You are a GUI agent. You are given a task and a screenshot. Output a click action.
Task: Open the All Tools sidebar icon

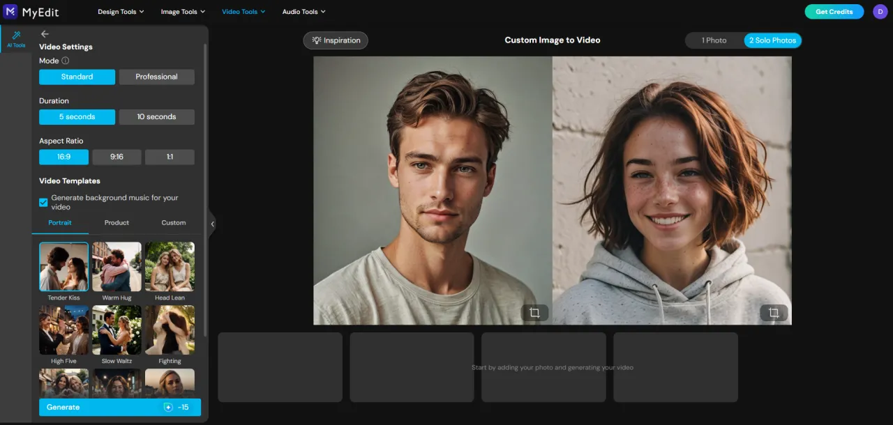(x=16, y=39)
